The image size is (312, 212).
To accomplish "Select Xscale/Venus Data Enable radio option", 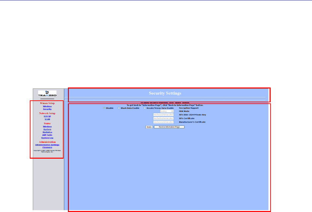I will coord(145,108).
